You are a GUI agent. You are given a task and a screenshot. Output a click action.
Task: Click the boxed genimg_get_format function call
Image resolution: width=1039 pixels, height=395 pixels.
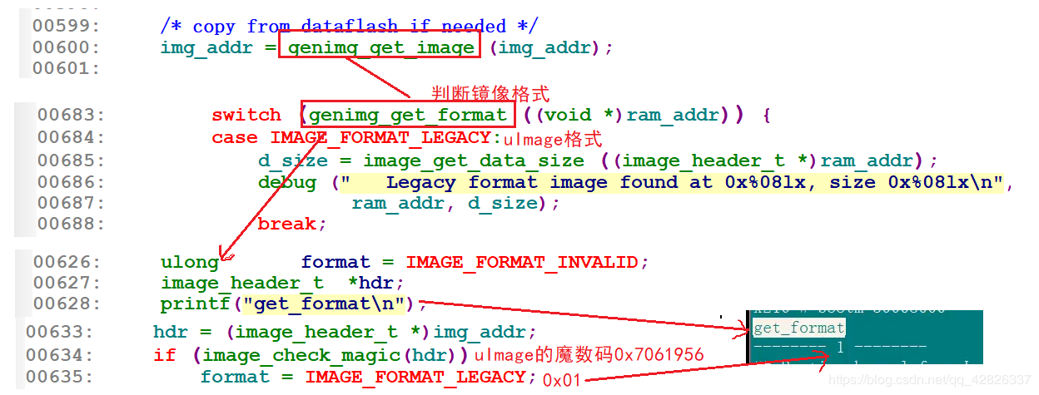[407, 115]
